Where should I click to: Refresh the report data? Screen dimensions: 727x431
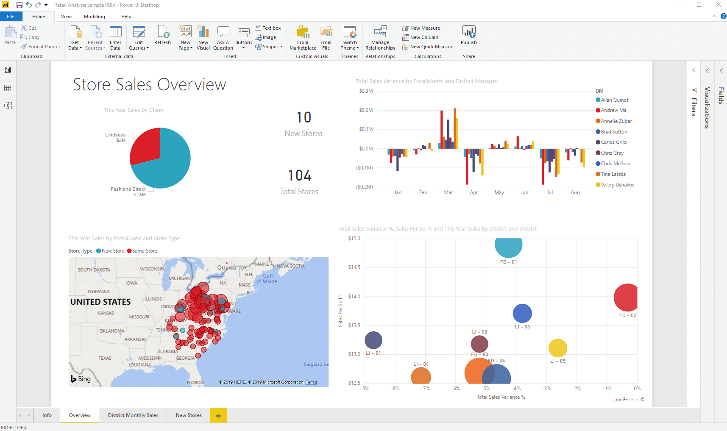163,37
